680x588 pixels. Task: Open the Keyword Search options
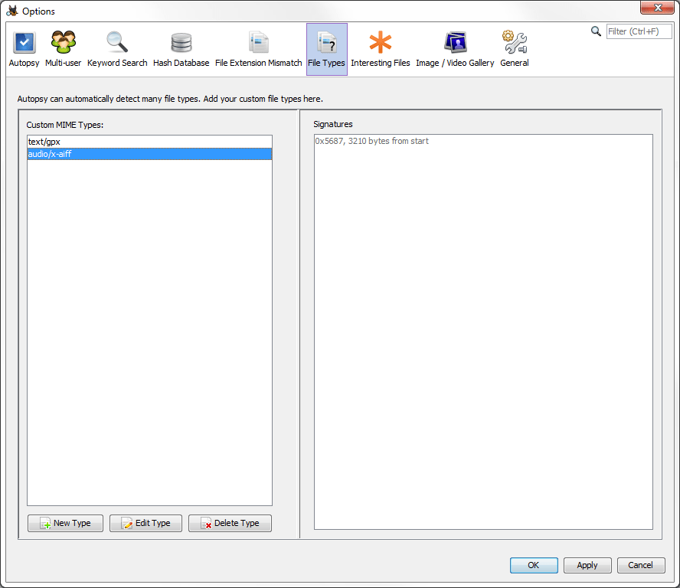pos(117,49)
